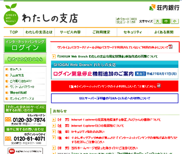Open セキュリティ強化のお願い notice

tap(88, 132)
